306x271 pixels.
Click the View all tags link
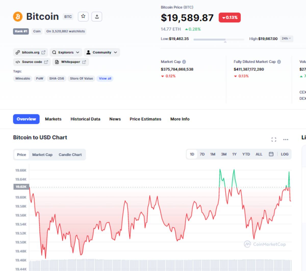coord(105,79)
